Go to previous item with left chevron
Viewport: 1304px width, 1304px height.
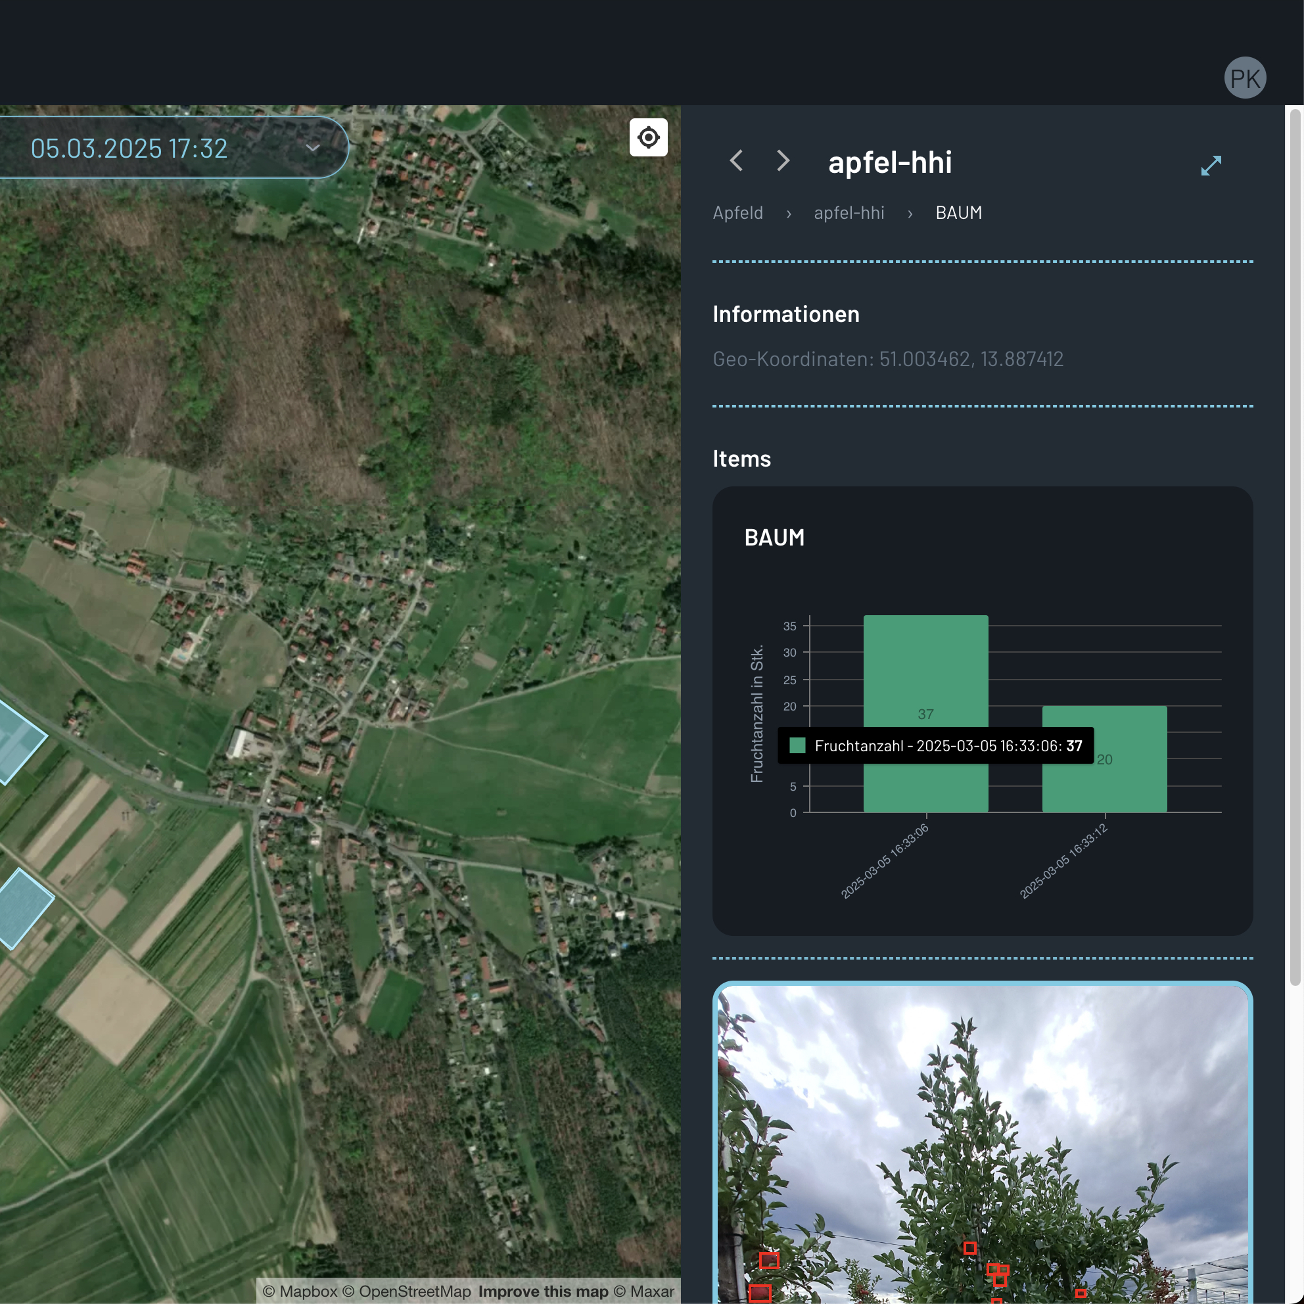coord(736,160)
